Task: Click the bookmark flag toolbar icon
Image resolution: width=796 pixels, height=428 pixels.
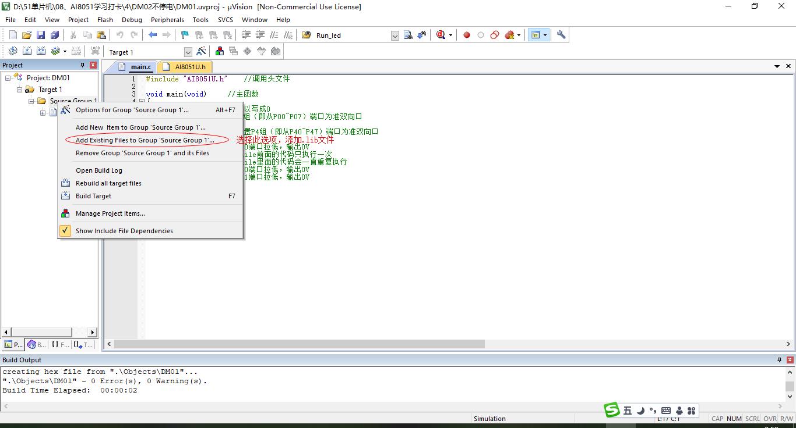Action: coord(185,35)
